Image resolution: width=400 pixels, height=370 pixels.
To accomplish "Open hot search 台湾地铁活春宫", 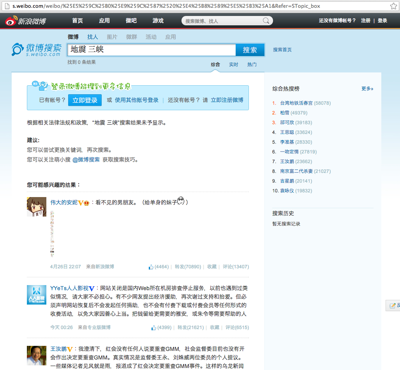I will coord(296,103).
